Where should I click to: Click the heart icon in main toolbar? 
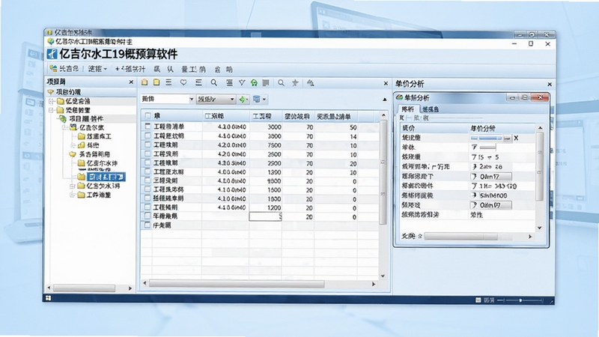pyautogui.click(x=183, y=82)
